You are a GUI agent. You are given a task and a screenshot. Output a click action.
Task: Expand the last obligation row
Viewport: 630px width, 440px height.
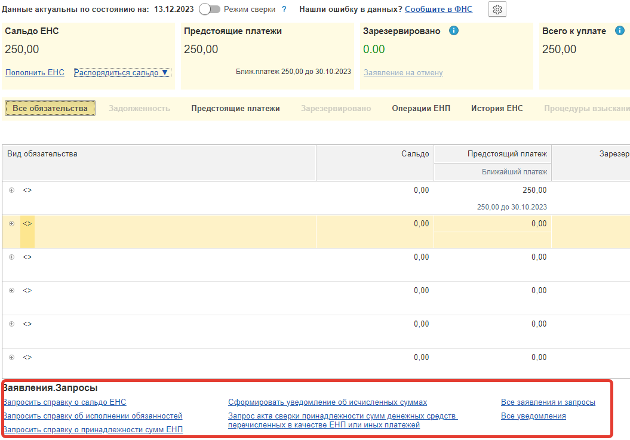[11, 357]
